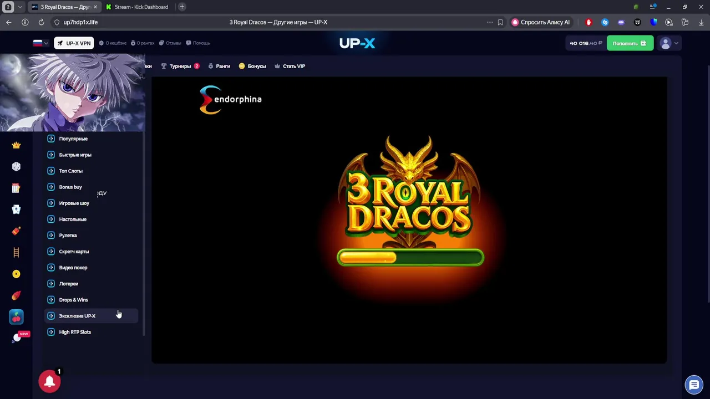
Task: Open the blue support chat bubble
Action: pyautogui.click(x=694, y=385)
